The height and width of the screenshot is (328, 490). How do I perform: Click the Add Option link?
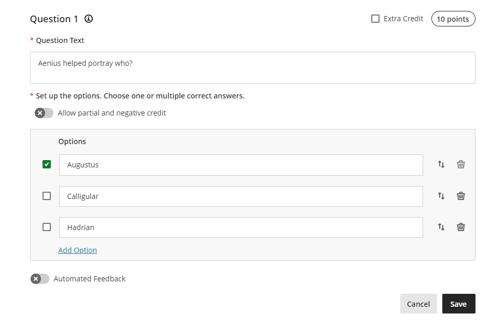(77, 250)
